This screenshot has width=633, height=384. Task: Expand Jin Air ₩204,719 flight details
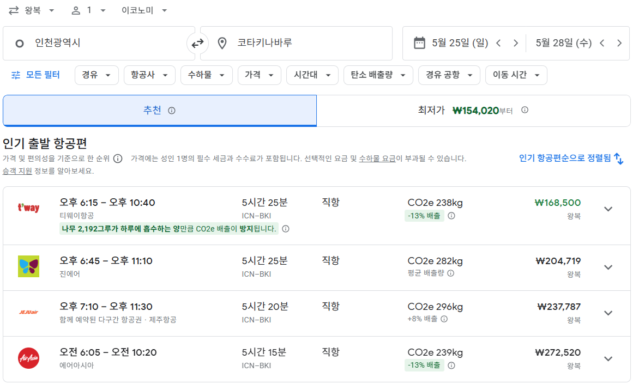click(x=608, y=267)
